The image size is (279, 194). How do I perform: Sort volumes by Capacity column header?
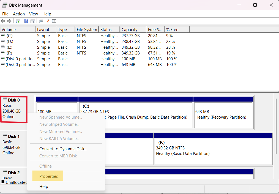[129, 30]
